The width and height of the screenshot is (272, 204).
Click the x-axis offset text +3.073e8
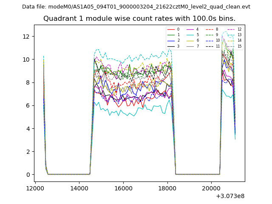[230, 196]
